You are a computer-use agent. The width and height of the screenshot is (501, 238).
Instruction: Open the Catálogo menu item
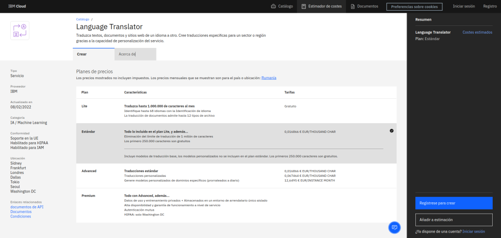tap(282, 6)
